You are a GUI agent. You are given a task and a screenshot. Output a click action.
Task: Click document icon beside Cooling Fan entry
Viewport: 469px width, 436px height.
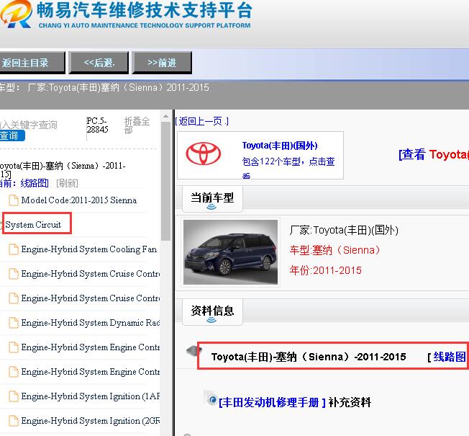(x=14, y=249)
